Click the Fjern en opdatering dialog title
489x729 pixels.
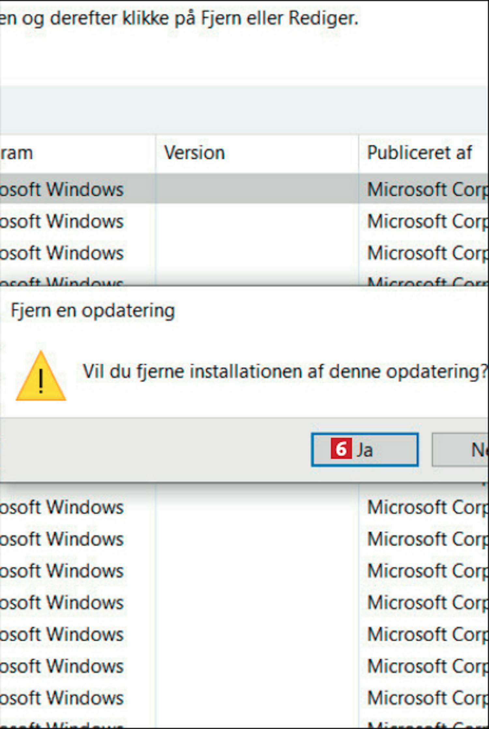pos(93,311)
